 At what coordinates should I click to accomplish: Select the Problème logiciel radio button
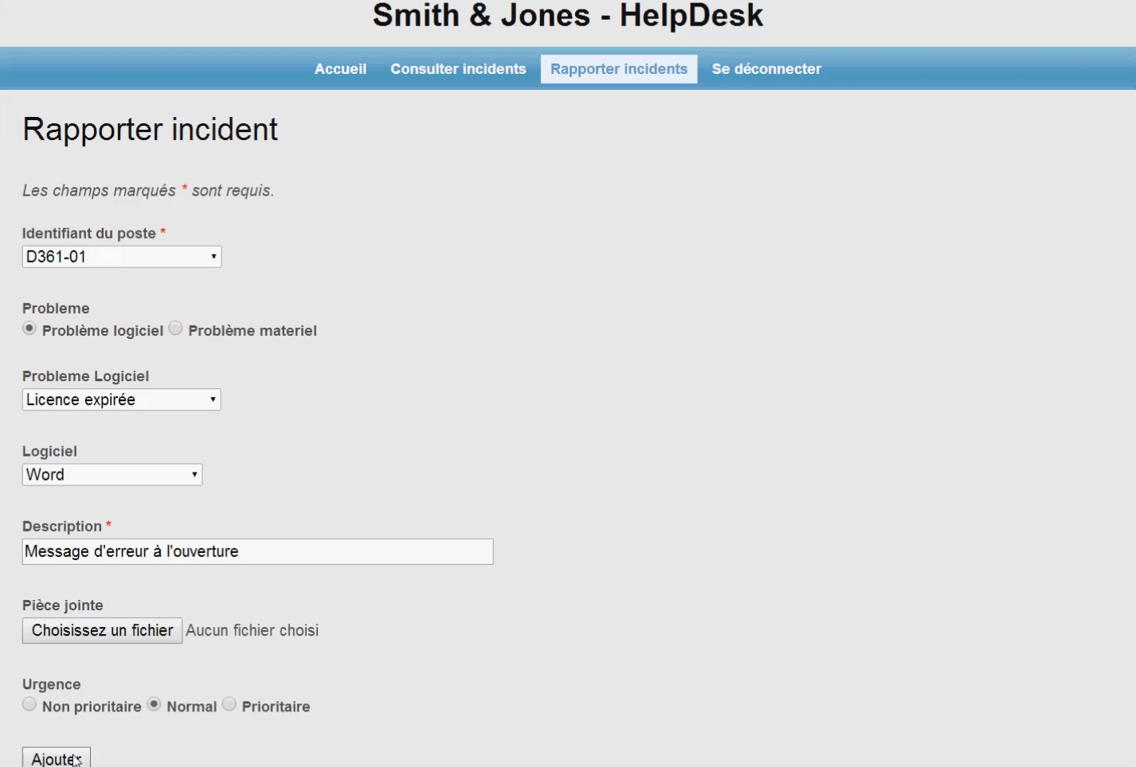click(x=29, y=329)
